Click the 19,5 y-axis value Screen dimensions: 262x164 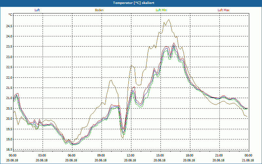click(9, 129)
